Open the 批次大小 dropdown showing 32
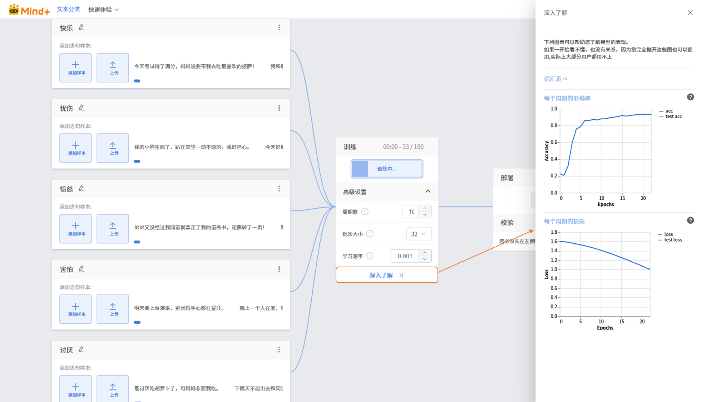The image size is (702, 402). (419, 234)
